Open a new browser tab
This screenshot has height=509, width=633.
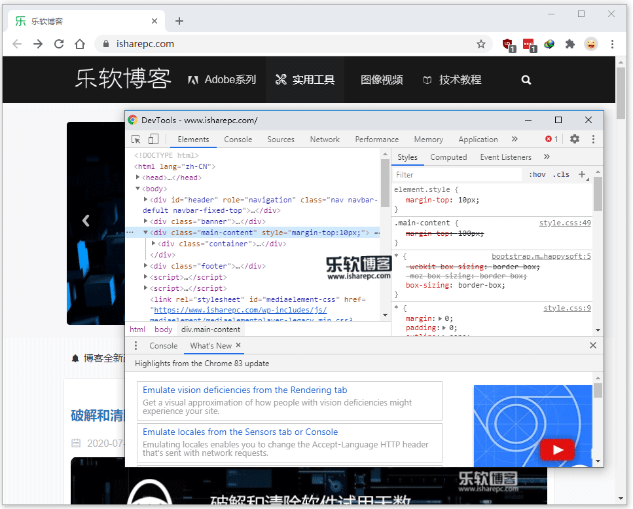coord(179,21)
